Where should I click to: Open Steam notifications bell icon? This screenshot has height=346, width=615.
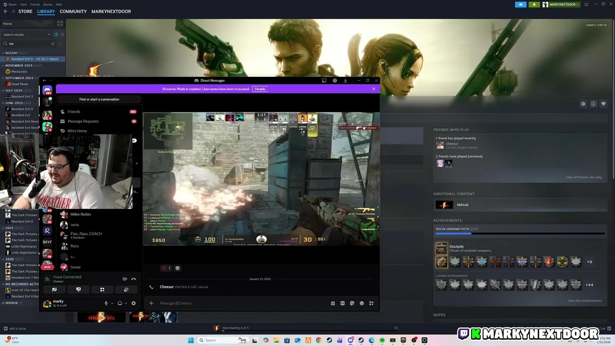(x=534, y=4)
